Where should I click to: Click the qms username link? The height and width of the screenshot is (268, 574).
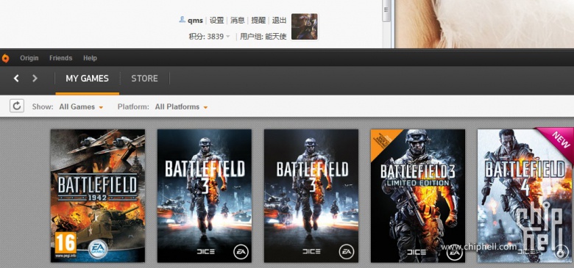click(195, 21)
